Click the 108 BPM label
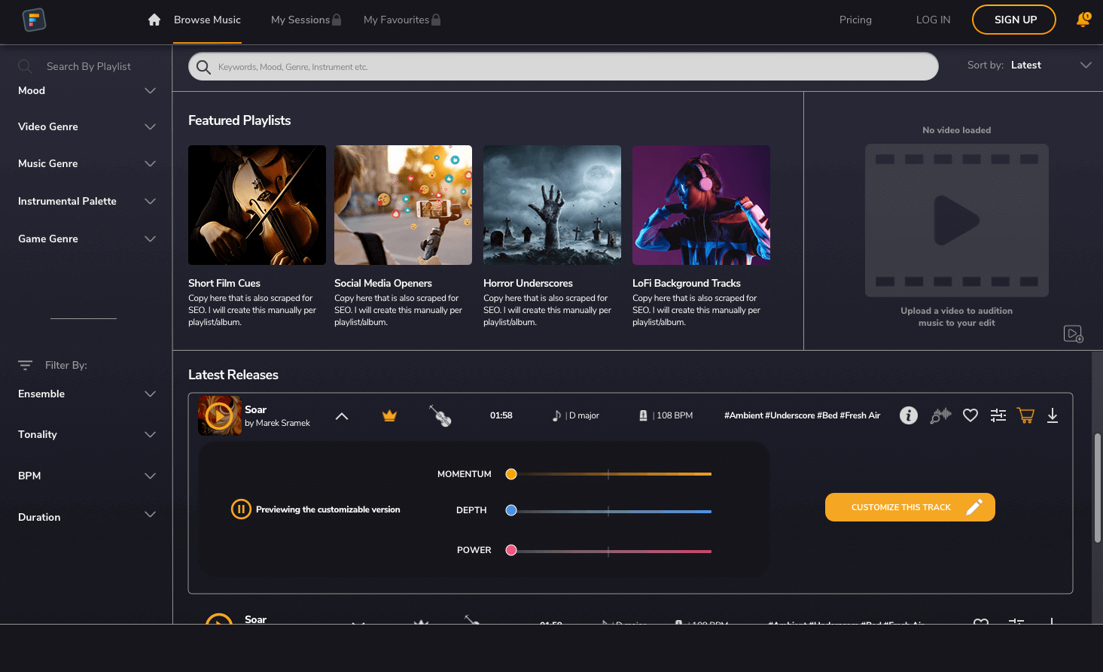 [675, 415]
